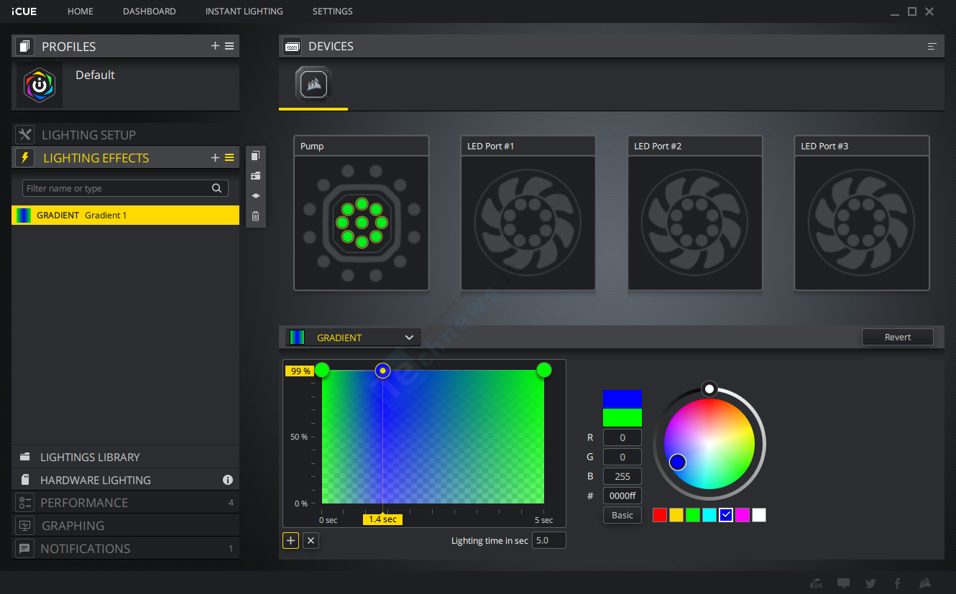Select the Pump LED zone

(x=362, y=213)
